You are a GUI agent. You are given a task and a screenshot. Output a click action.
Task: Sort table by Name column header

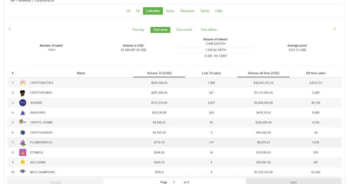pos(81,73)
